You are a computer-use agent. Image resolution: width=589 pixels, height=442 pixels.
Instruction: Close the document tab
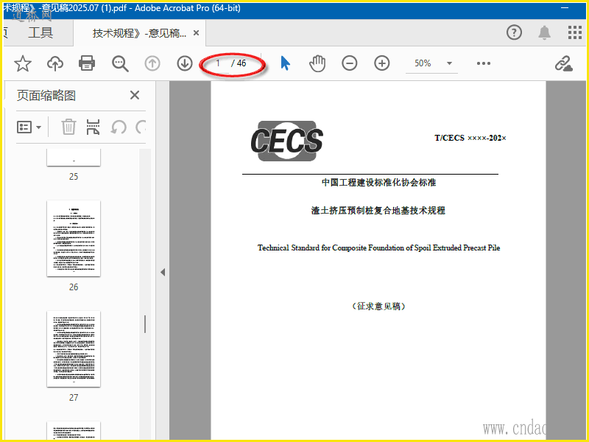(x=196, y=33)
